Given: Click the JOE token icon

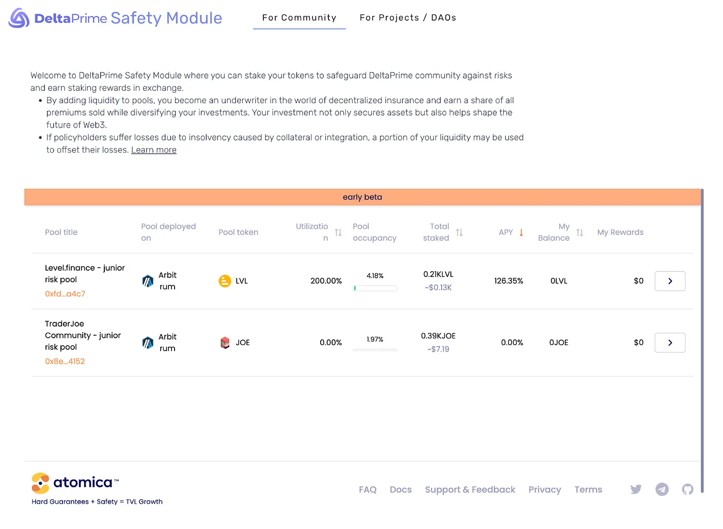Looking at the screenshot, I should click(225, 343).
